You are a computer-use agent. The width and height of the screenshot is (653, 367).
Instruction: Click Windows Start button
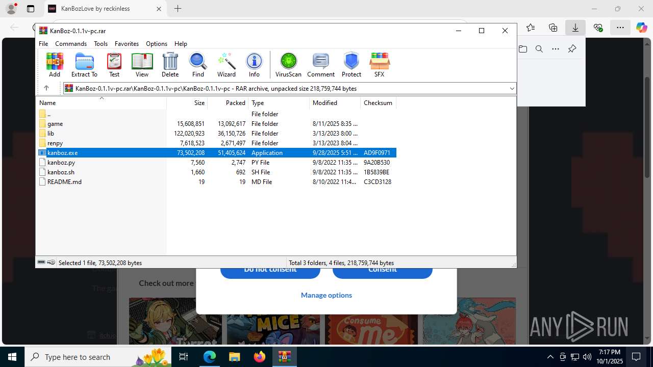pos(12,357)
